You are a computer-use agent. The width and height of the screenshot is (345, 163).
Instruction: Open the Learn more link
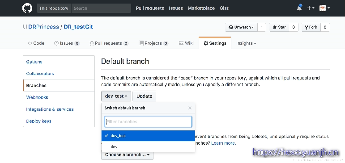224,143
